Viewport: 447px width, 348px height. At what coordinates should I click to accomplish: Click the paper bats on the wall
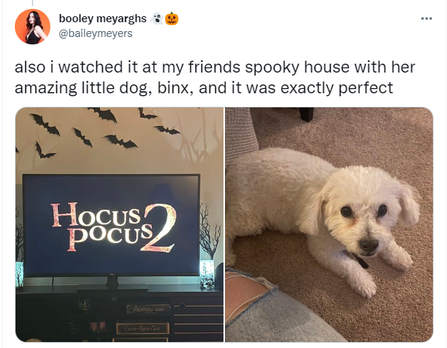coord(103,132)
